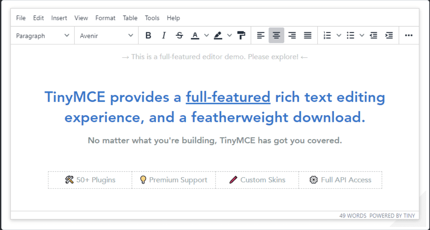The height and width of the screenshot is (230, 430).
Task: Follow the full-featured link in the heading
Action: click(228, 97)
